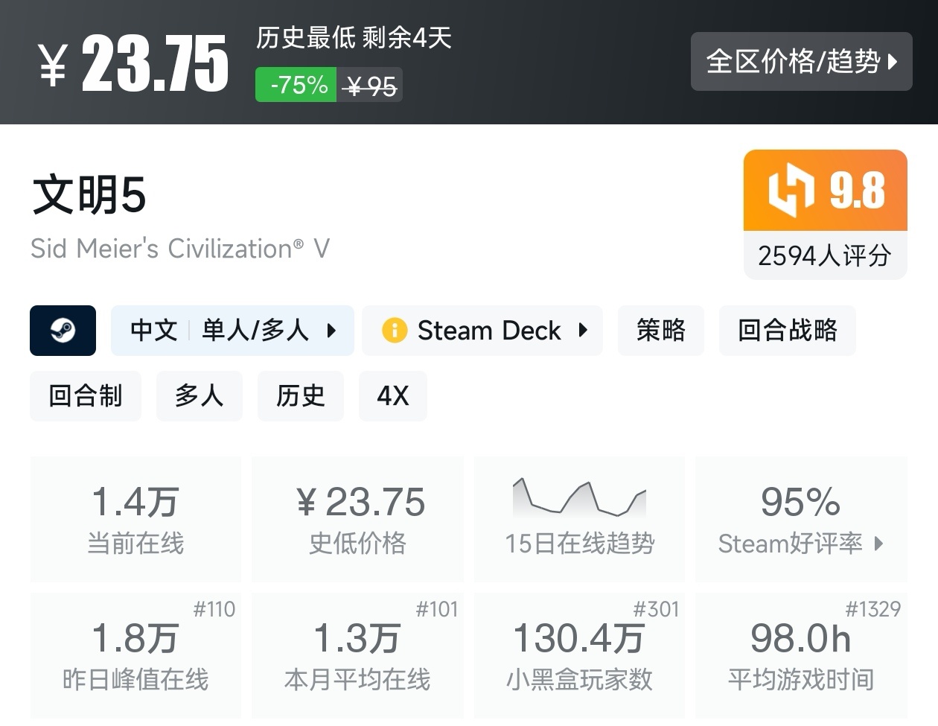Click the Steam platform icon
Screen dimensions: 938x726
(x=63, y=331)
